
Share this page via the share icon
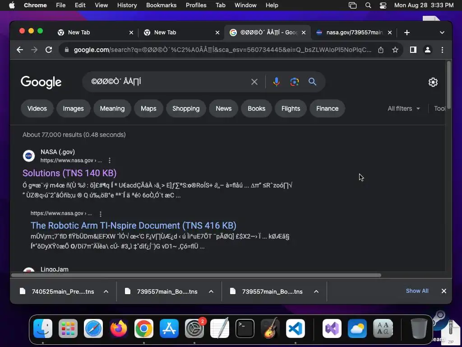(x=381, y=50)
